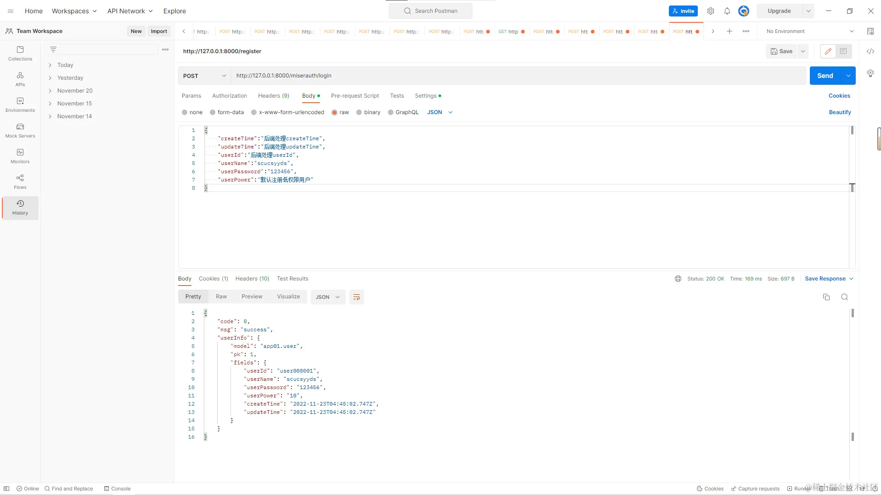Open the history more options ellipsis

(165, 49)
